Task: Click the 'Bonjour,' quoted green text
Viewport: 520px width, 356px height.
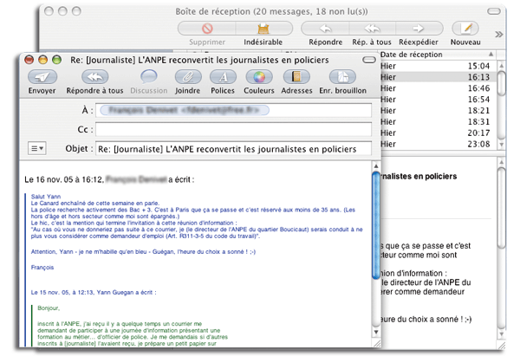Action: [x=49, y=308]
